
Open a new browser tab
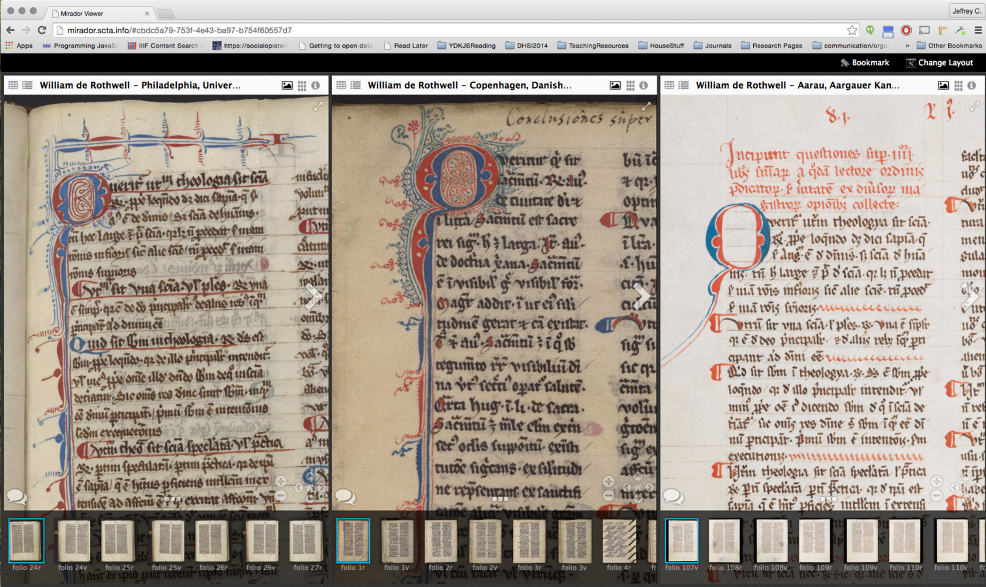tap(166, 13)
